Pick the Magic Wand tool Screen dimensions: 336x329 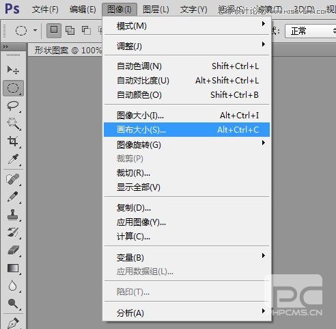(x=13, y=124)
